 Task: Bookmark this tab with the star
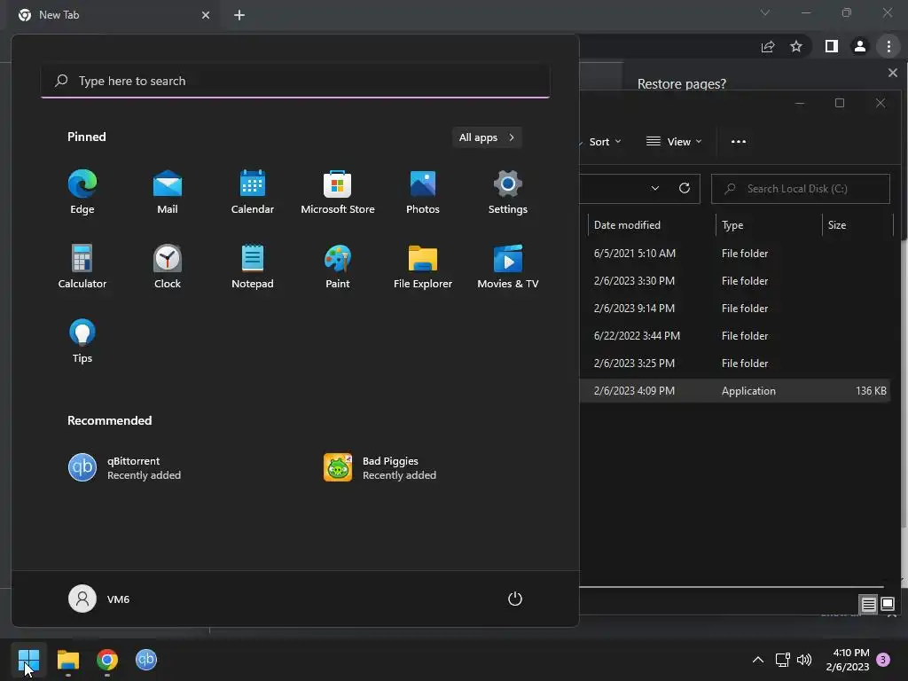click(796, 46)
